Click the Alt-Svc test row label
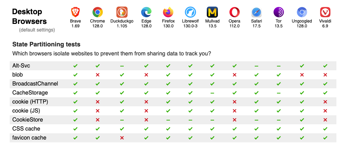Screen dimensions: 351x143 [22, 66]
